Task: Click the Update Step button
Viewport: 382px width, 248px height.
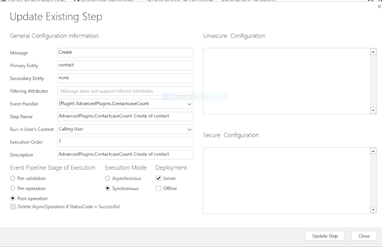Action: click(x=325, y=235)
